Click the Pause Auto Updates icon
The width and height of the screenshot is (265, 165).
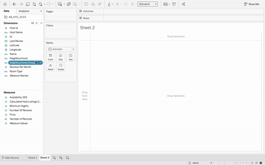coord(41,4)
